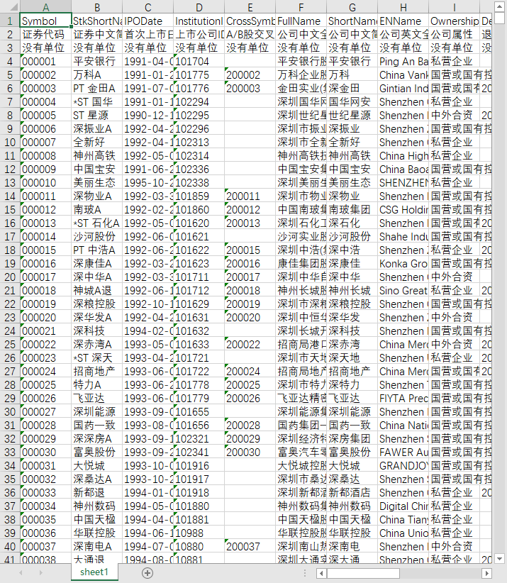Viewport: 507px width, 583px height.
Task: Select column H header
Action: coord(403,7)
